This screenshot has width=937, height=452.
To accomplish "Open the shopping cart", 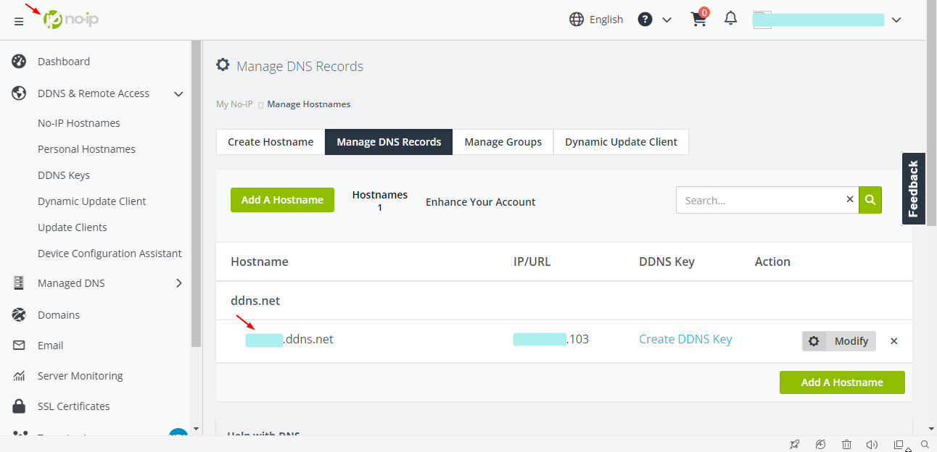I will (698, 20).
